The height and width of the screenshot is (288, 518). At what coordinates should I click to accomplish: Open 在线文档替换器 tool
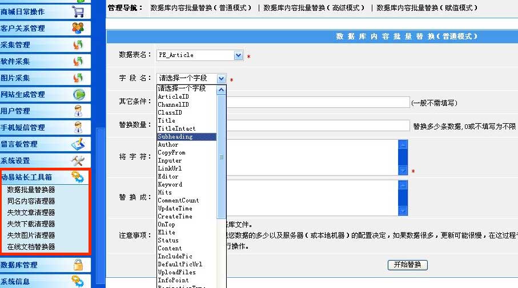pyautogui.click(x=31, y=246)
